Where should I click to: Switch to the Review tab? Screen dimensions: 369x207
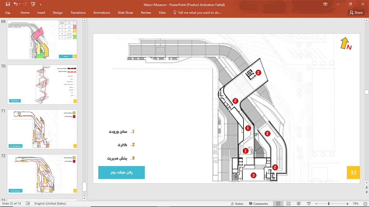point(146,13)
